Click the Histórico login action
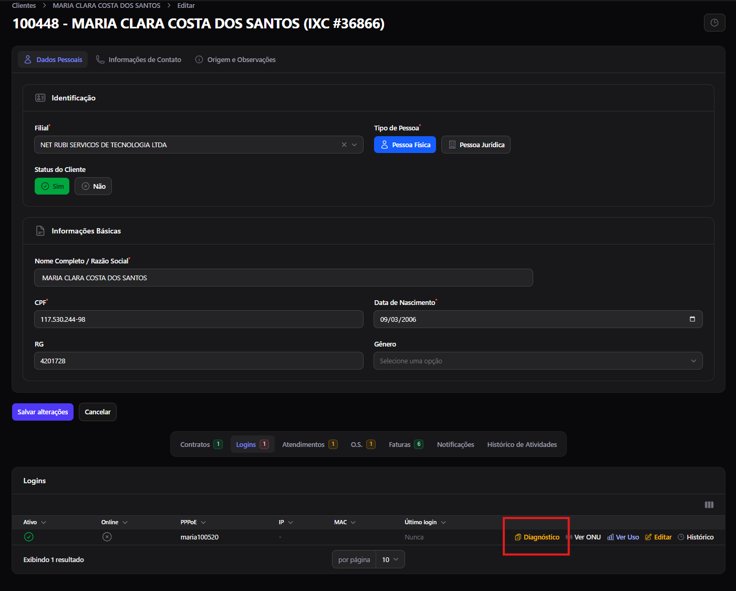The width and height of the screenshot is (736, 591). tap(696, 537)
